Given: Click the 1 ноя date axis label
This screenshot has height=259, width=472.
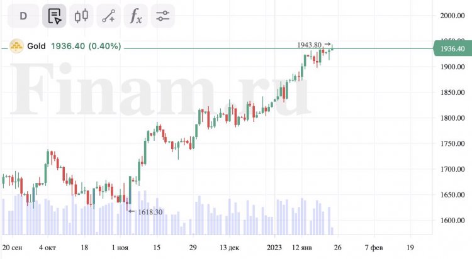Looking at the screenshot, I should [x=120, y=248].
